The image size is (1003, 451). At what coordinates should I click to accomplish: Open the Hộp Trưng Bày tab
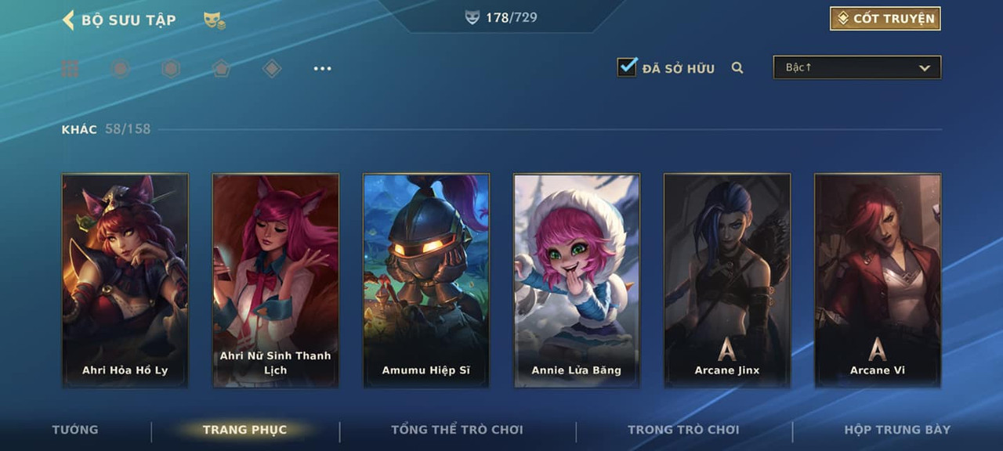(897, 430)
